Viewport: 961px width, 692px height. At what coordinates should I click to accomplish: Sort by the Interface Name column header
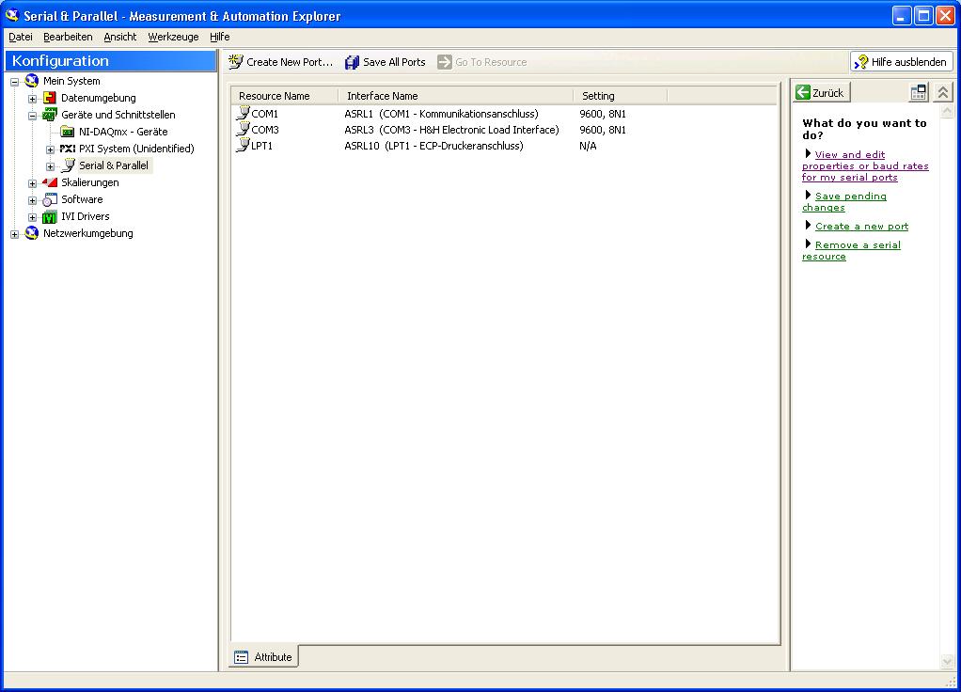pos(455,96)
